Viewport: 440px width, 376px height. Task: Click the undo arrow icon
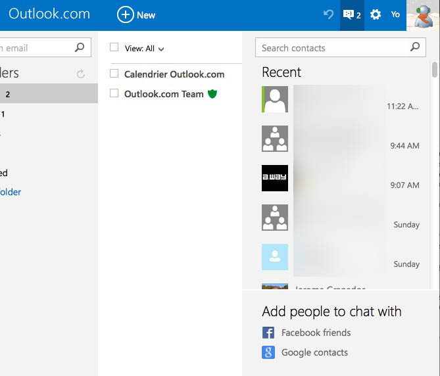point(328,14)
